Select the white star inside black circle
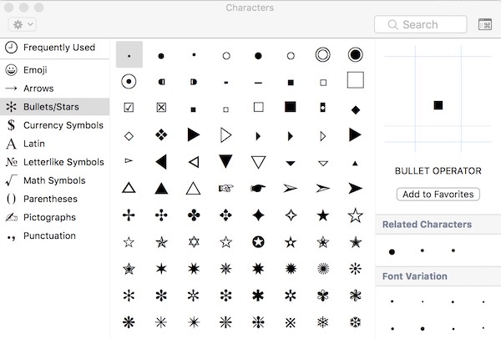Image resolution: width=501 pixels, height=339 pixels. click(x=258, y=242)
